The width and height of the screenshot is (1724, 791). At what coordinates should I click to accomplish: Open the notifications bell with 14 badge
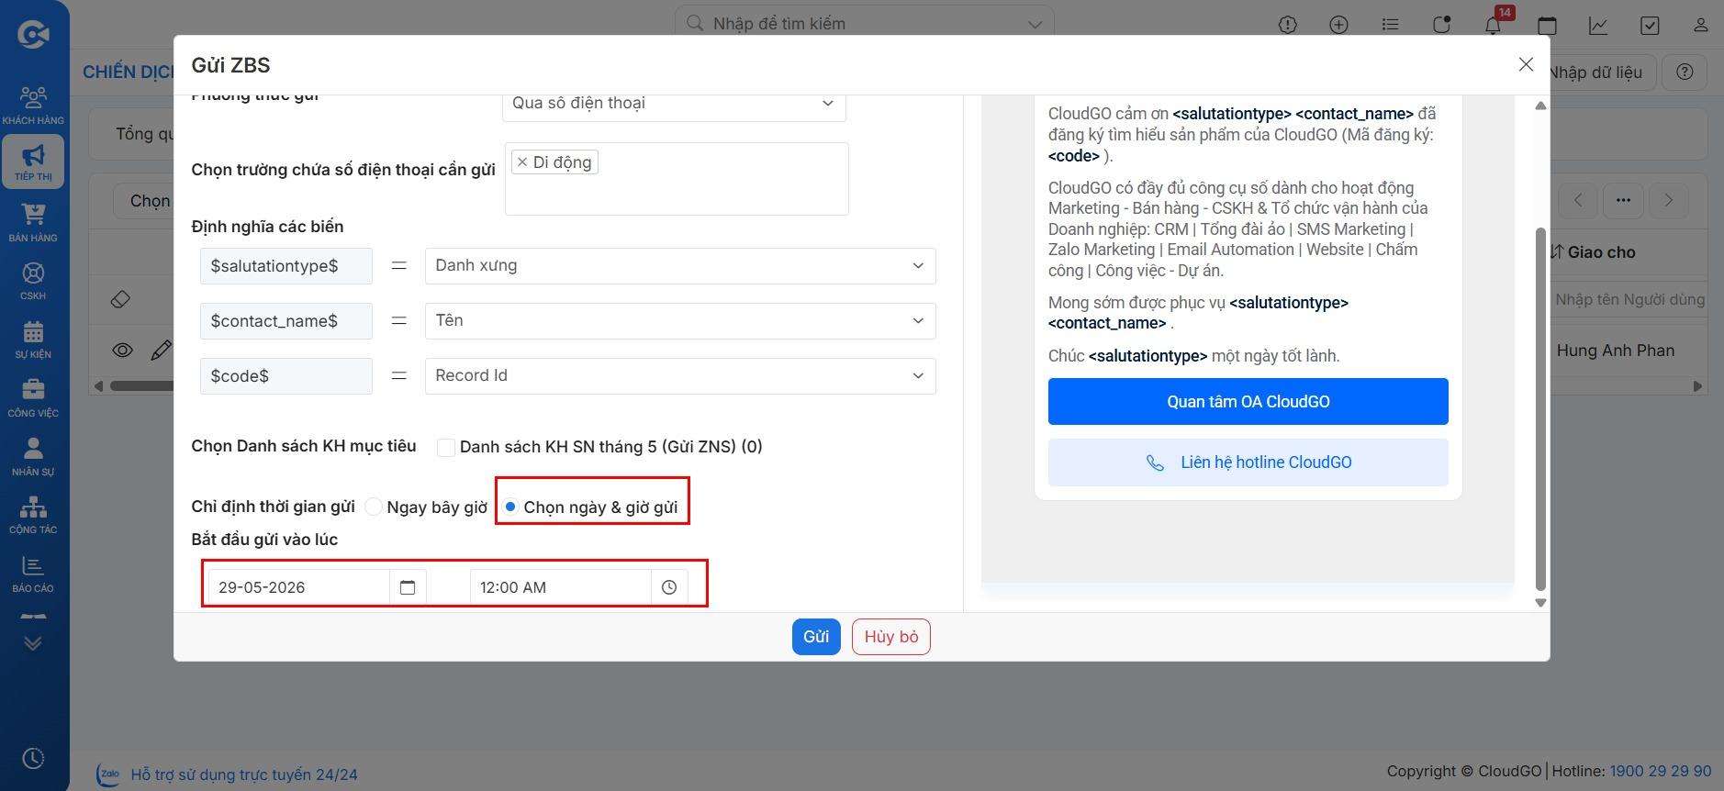coord(1494,24)
